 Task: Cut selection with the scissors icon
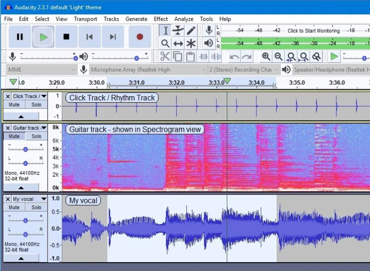(x=165, y=56)
